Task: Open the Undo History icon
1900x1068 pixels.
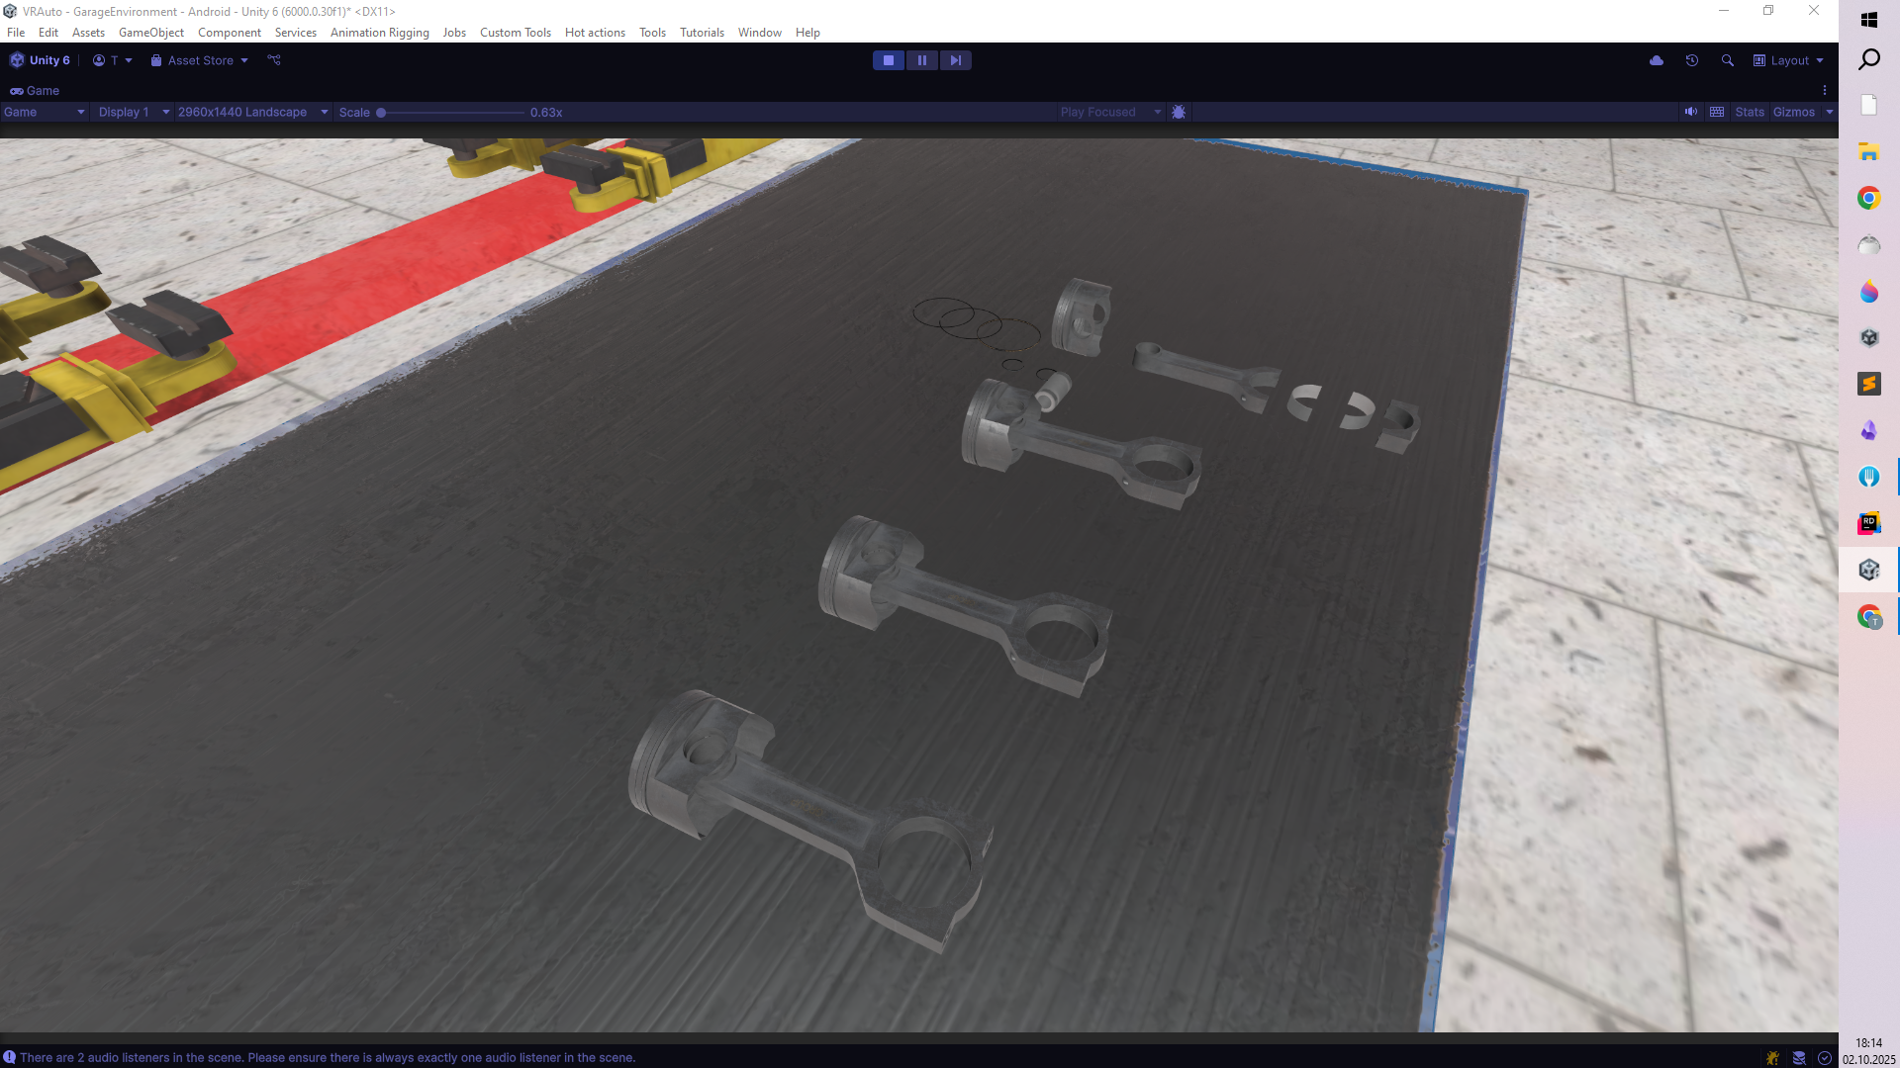Action: coord(1692,60)
